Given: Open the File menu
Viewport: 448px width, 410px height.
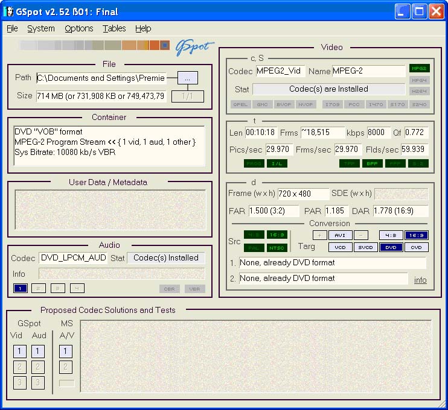Looking at the screenshot, I should pyautogui.click(x=12, y=28).
